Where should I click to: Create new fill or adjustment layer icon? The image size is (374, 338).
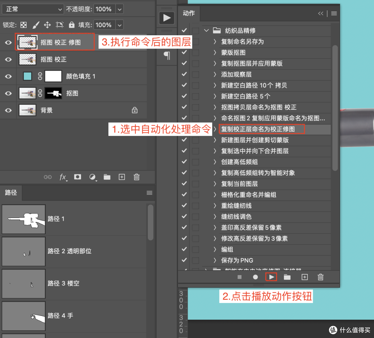pos(92,177)
